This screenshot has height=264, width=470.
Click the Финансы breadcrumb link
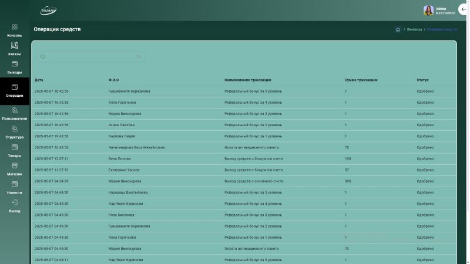click(414, 29)
